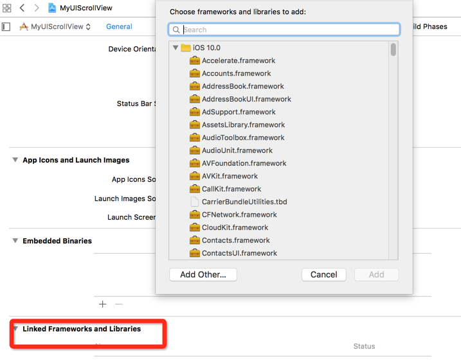
Task: Select Accelerate.framework icon
Action: click(x=195, y=60)
